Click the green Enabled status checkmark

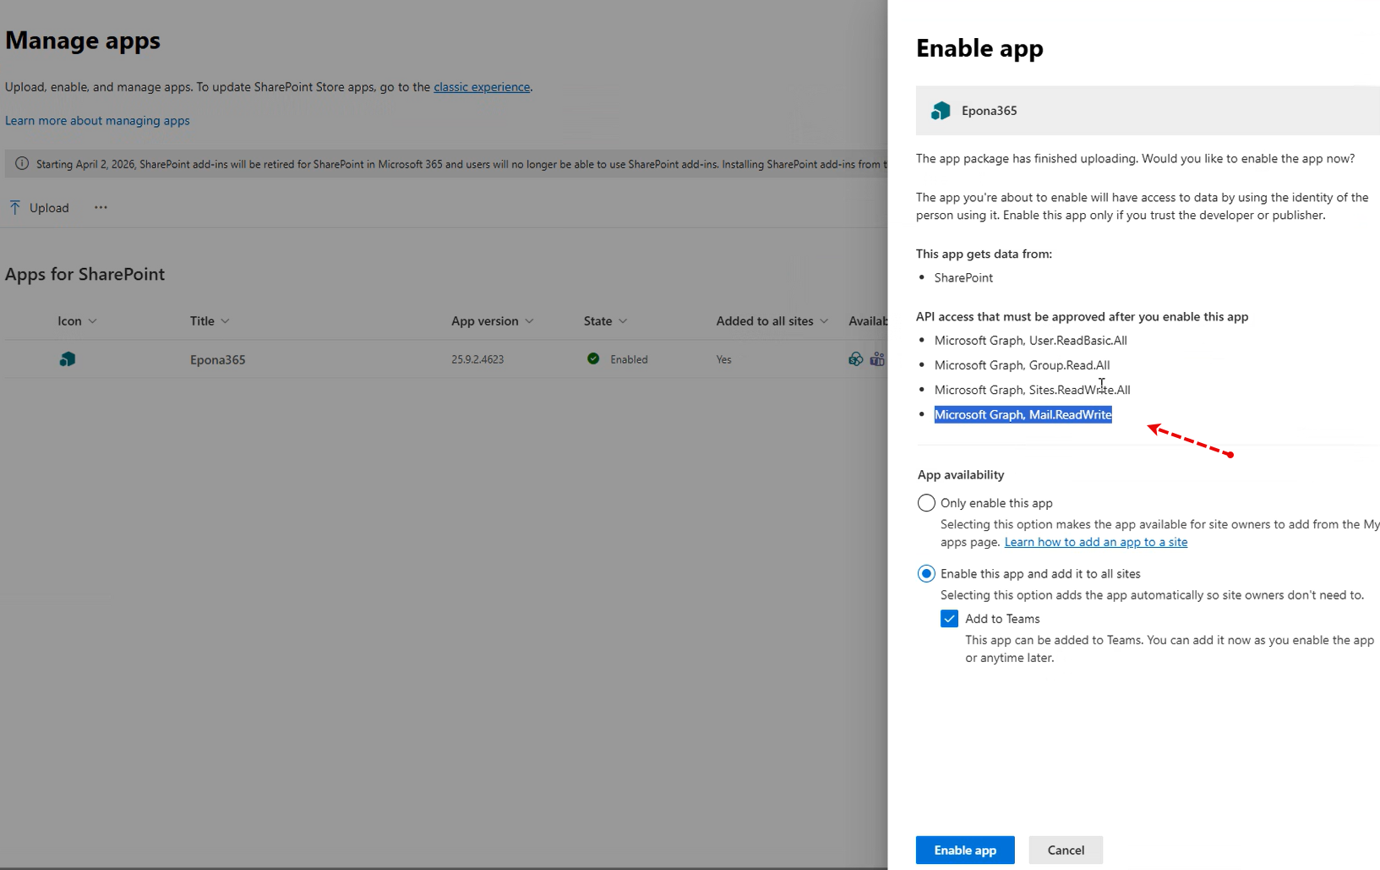pos(593,358)
